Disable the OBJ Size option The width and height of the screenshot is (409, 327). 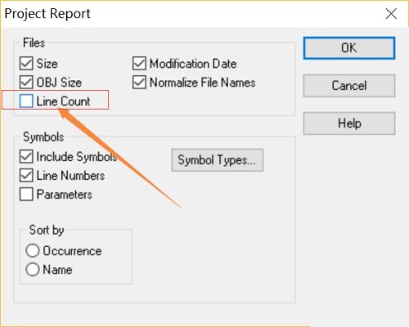(x=26, y=83)
